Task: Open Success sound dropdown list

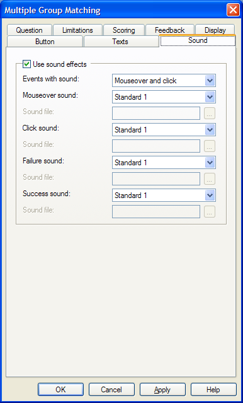Action: tap(164, 196)
